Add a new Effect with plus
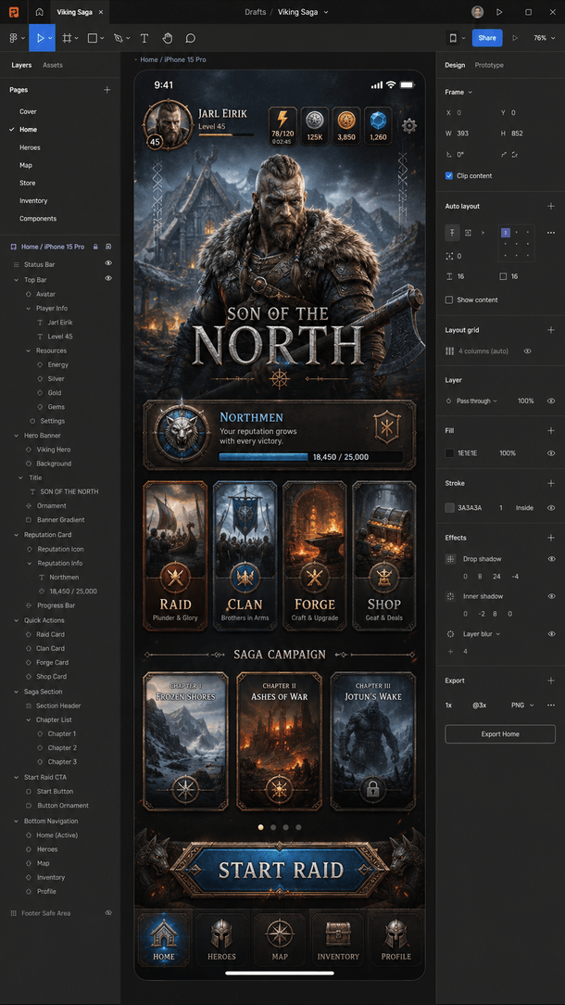This screenshot has width=565, height=1005. coord(551,538)
